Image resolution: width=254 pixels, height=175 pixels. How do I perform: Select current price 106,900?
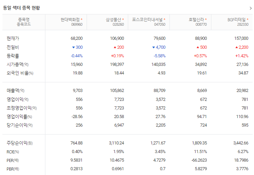coord(117,38)
